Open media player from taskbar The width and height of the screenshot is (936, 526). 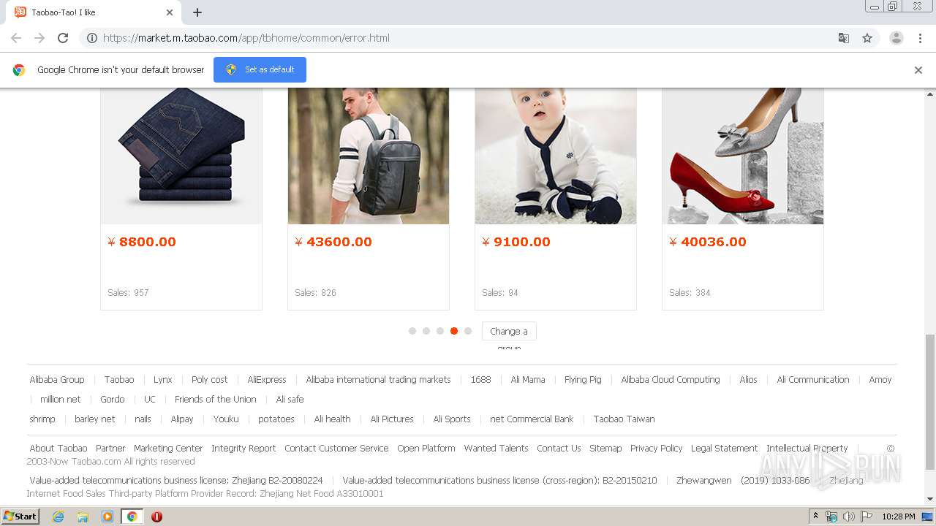pyautogui.click(x=107, y=517)
